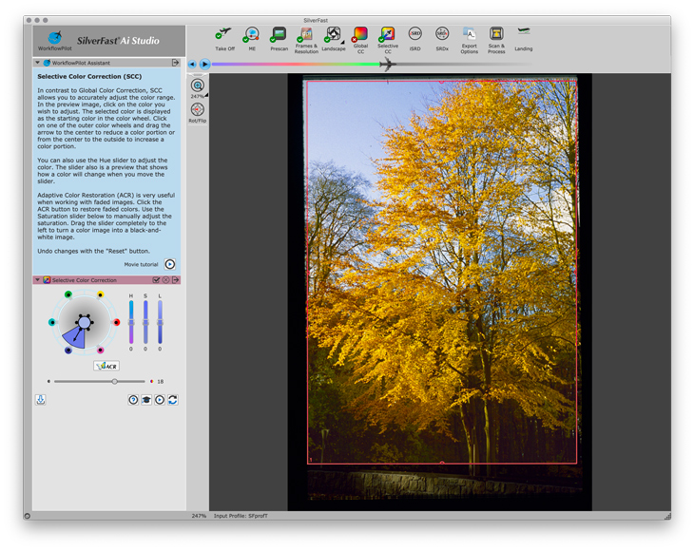Collapse the Selective Color Correction panel
Image resolution: width=694 pixels, height=550 pixels.
click(x=37, y=280)
